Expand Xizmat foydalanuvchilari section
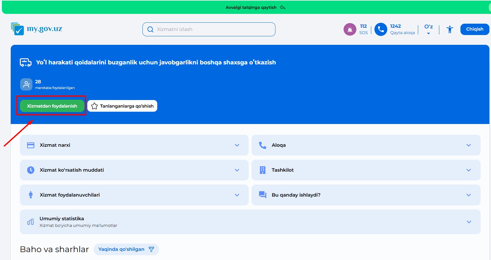Image resolution: width=491 pixels, height=260 pixels. pyautogui.click(x=237, y=195)
